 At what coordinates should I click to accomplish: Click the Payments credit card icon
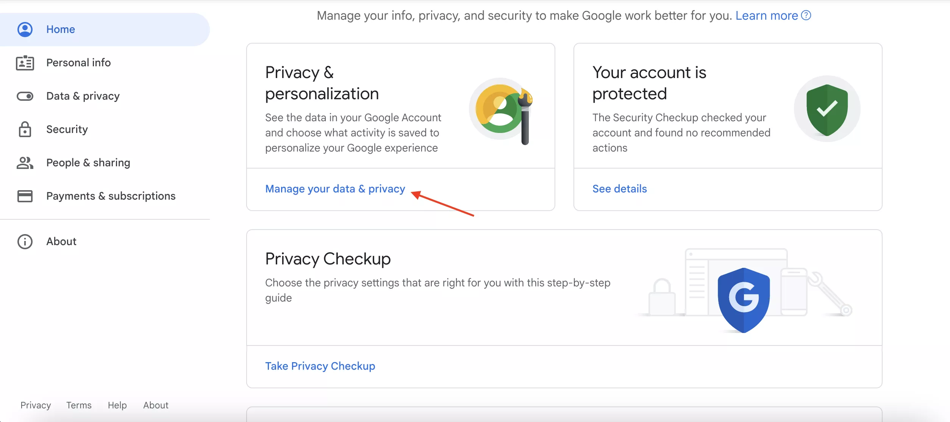[25, 196]
